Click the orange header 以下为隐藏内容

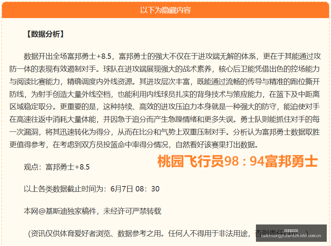(165, 10)
